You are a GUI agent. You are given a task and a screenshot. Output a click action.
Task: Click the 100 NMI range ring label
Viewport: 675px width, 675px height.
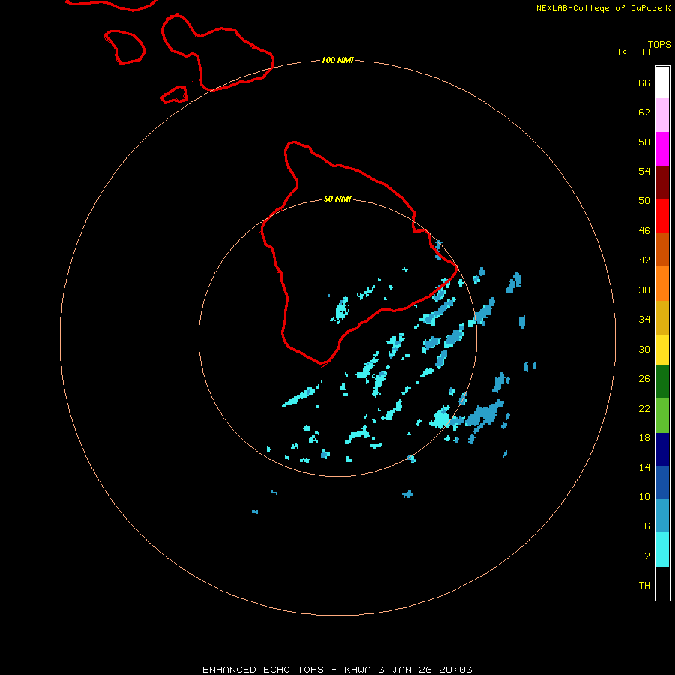[337, 60]
